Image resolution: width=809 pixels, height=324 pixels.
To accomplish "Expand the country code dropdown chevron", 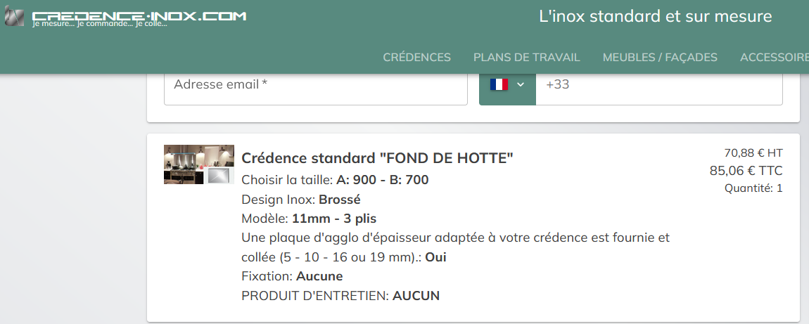I will click(521, 84).
